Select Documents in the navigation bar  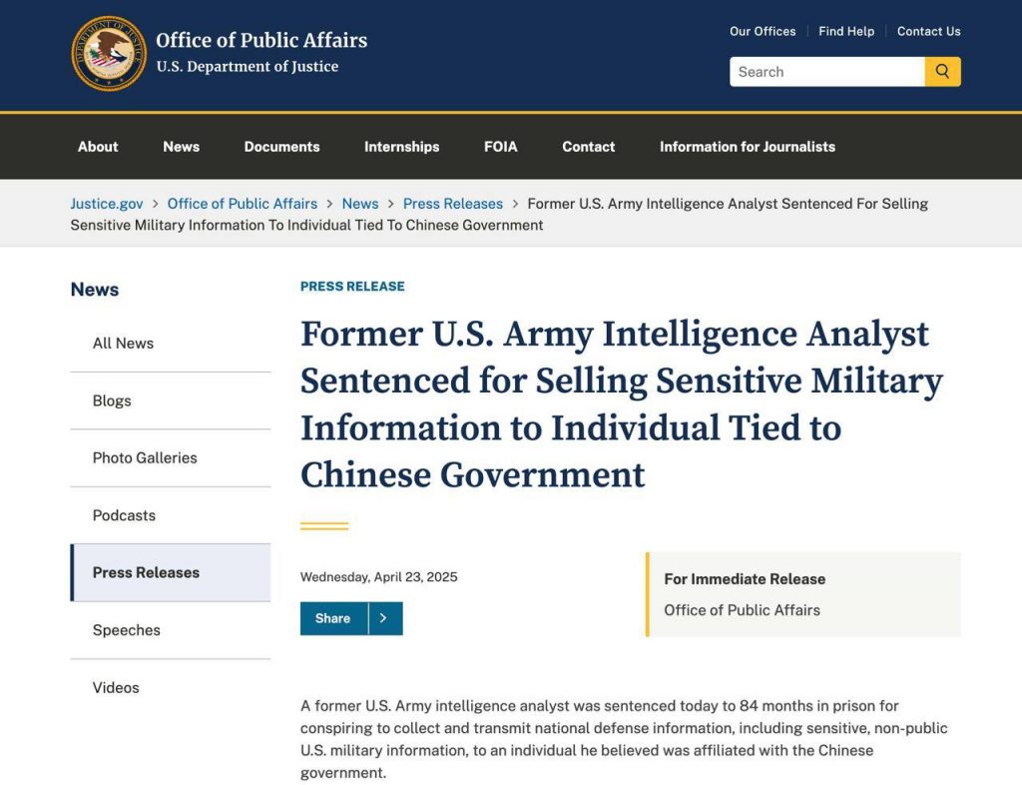click(281, 147)
